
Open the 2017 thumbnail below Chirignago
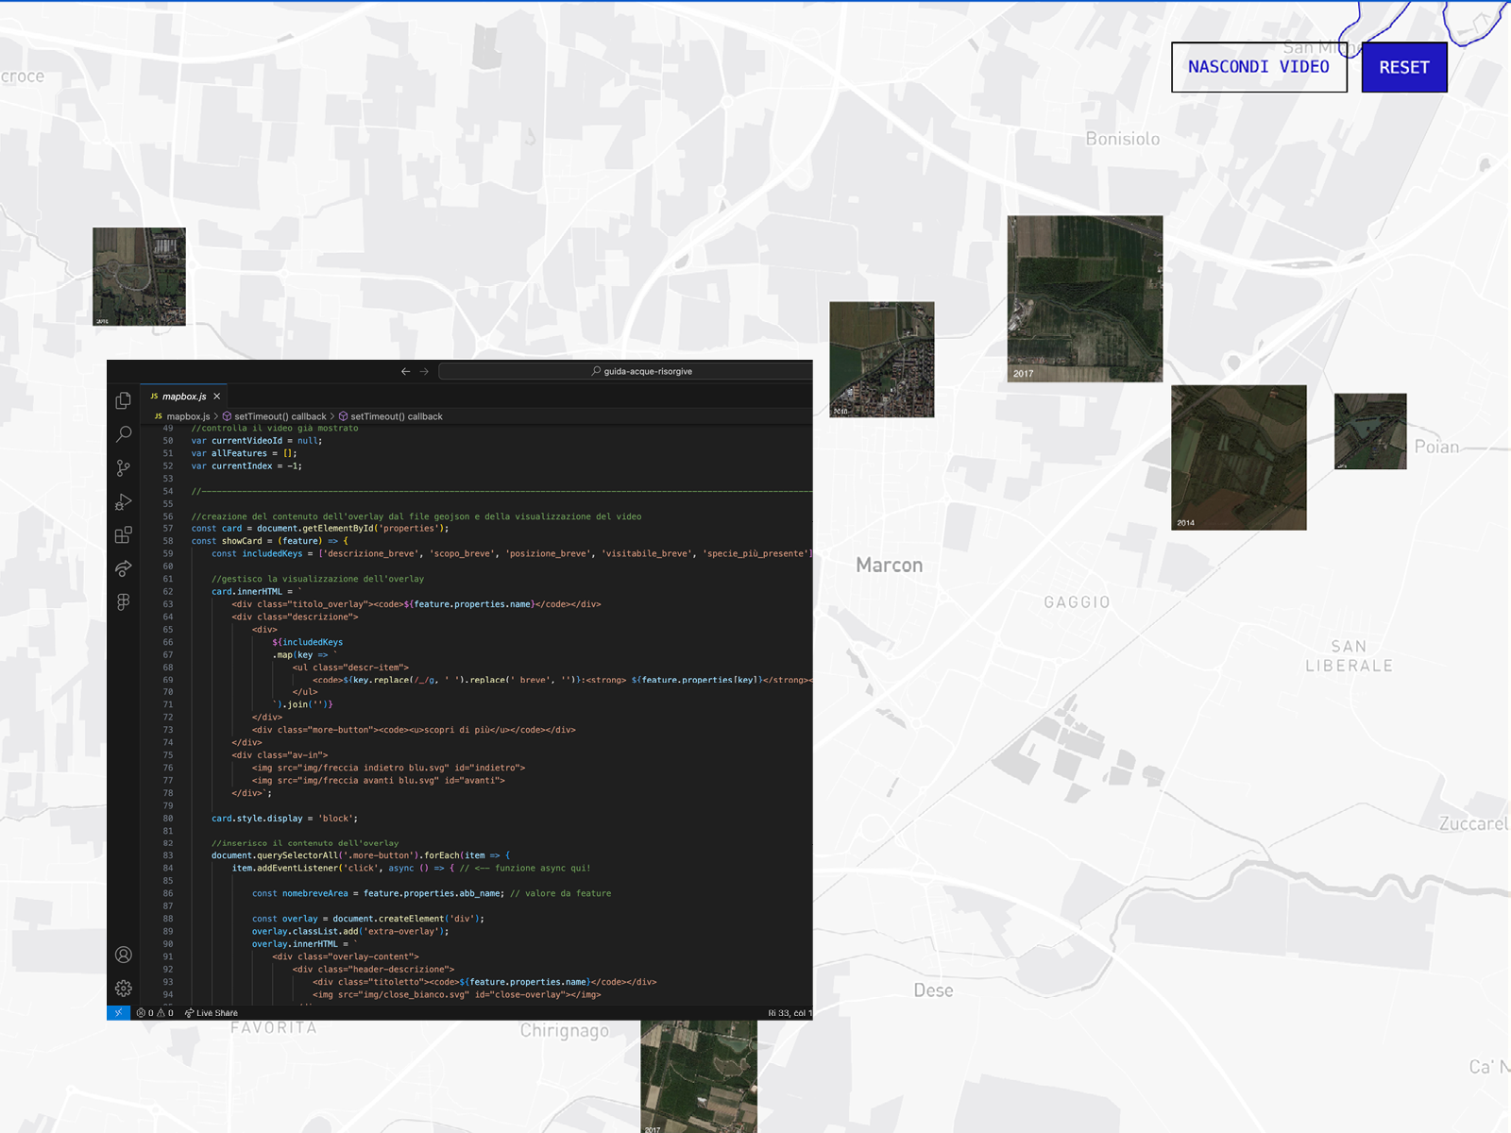(x=699, y=1076)
